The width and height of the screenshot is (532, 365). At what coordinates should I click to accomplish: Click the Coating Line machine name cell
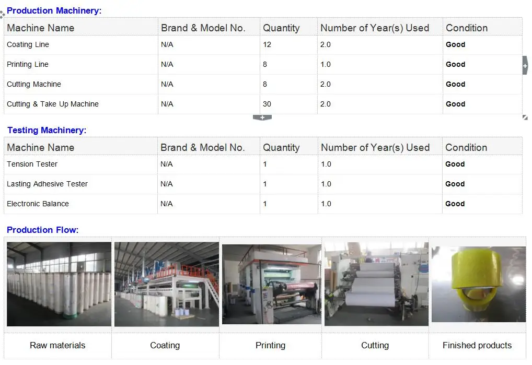[28, 45]
